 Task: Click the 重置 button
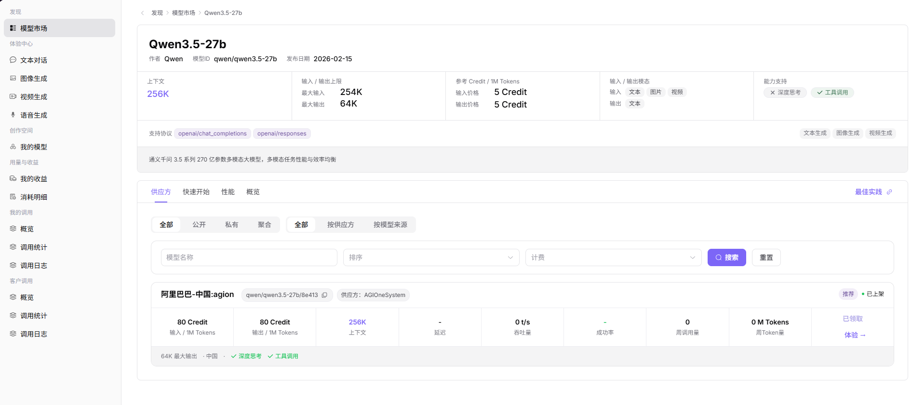766,257
